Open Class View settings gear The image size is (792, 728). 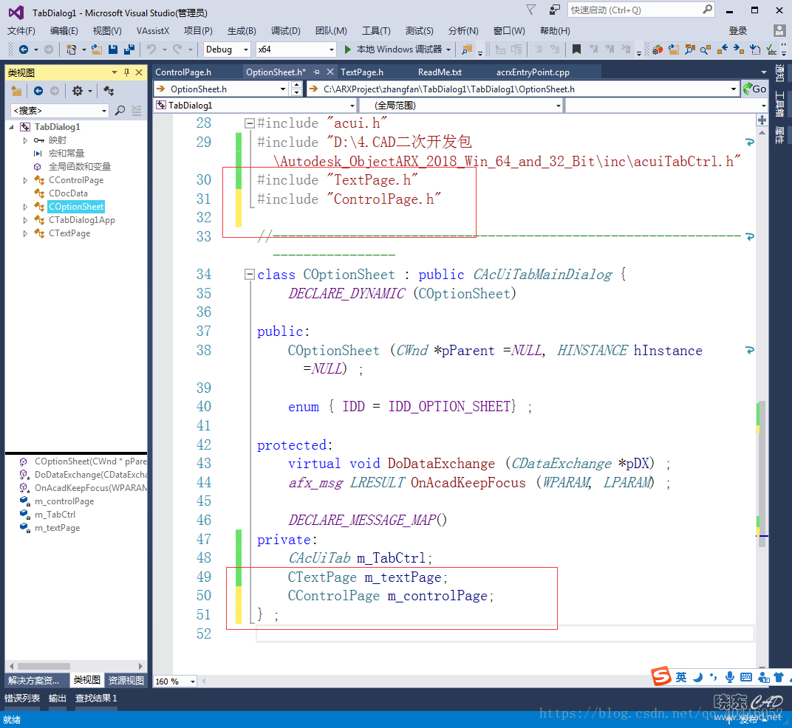point(78,91)
